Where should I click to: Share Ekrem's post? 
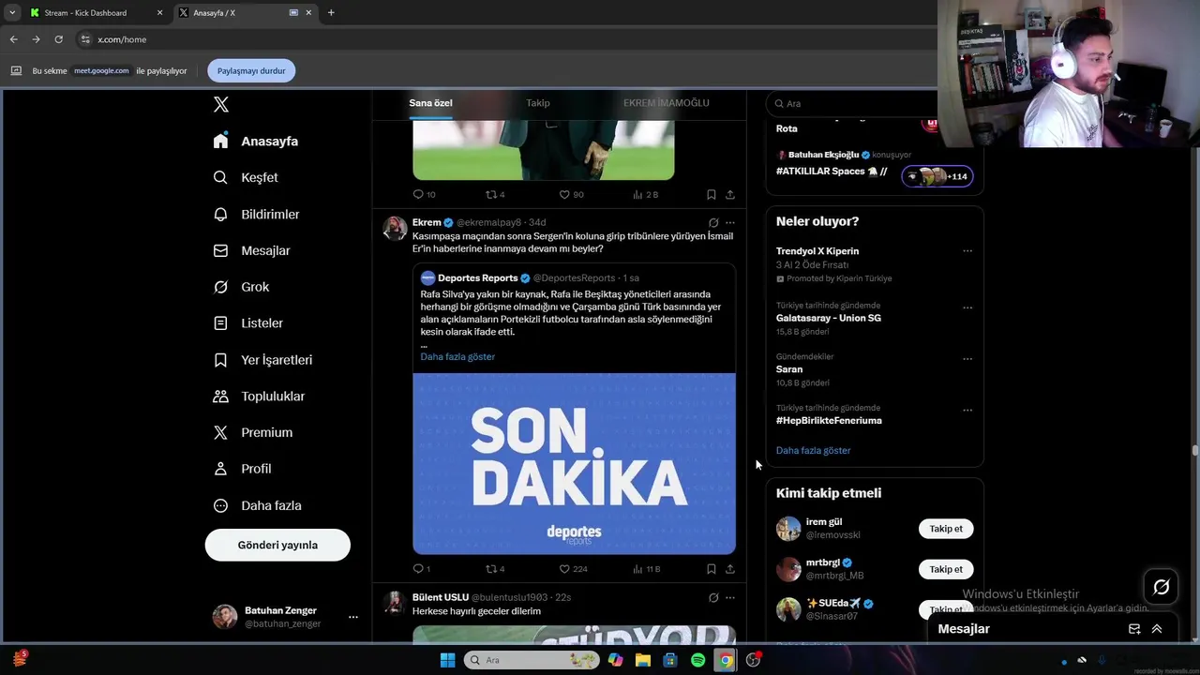coord(729,568)
